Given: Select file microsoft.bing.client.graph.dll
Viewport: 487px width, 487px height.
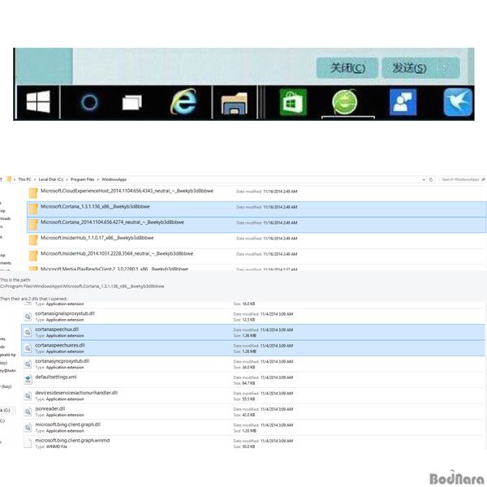Looking at the screenshot, I should pyautogui.click(x=253, y=428).
